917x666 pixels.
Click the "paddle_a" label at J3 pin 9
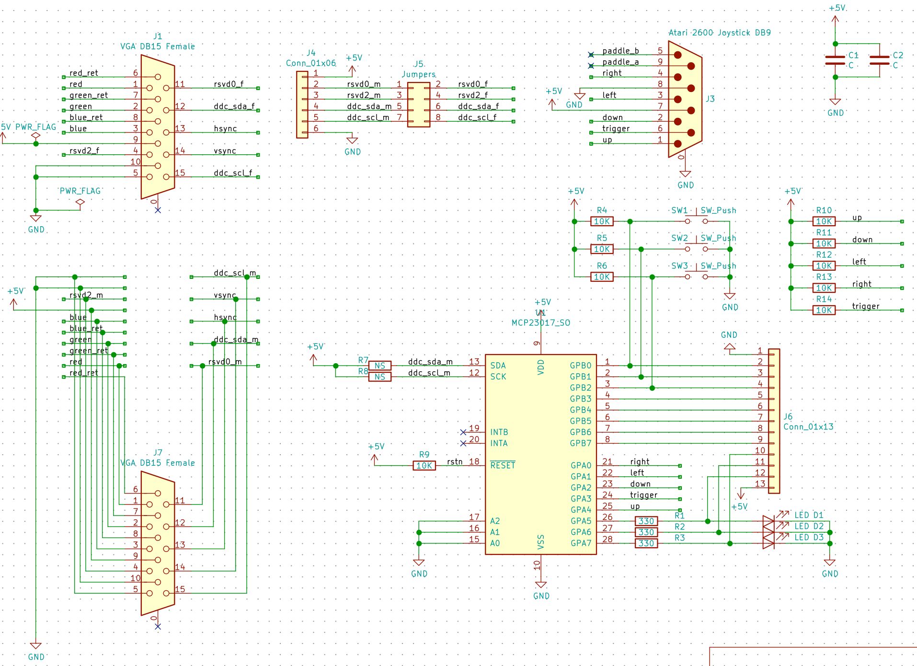tap(620, 62)
